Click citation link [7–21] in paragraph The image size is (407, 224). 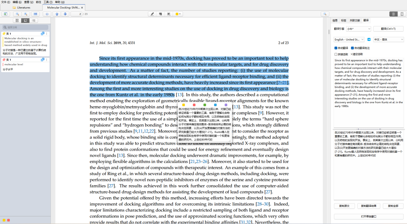pos(283,82)
